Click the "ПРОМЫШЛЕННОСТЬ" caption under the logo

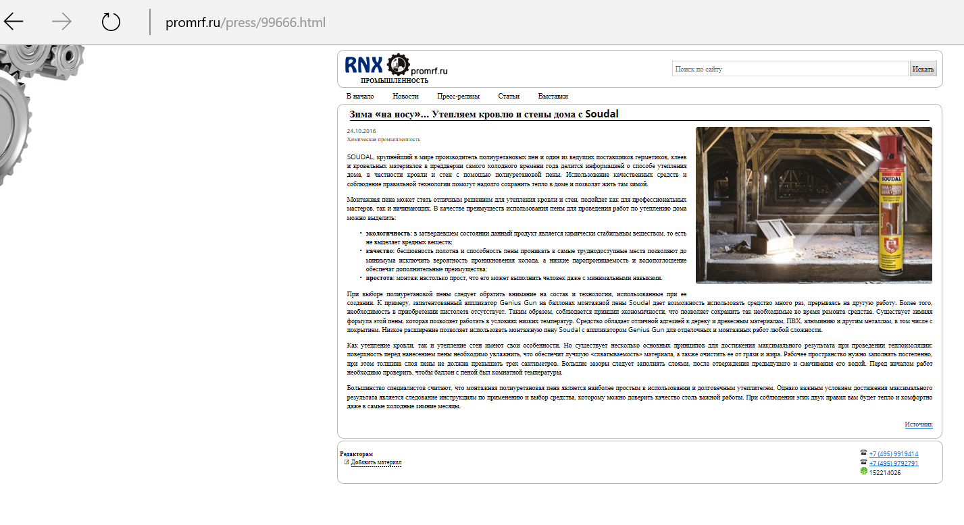395,80
